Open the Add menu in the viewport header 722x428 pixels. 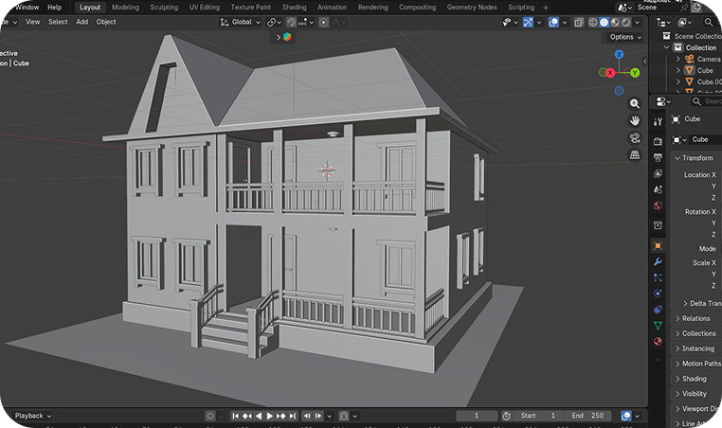click(81, 22)
